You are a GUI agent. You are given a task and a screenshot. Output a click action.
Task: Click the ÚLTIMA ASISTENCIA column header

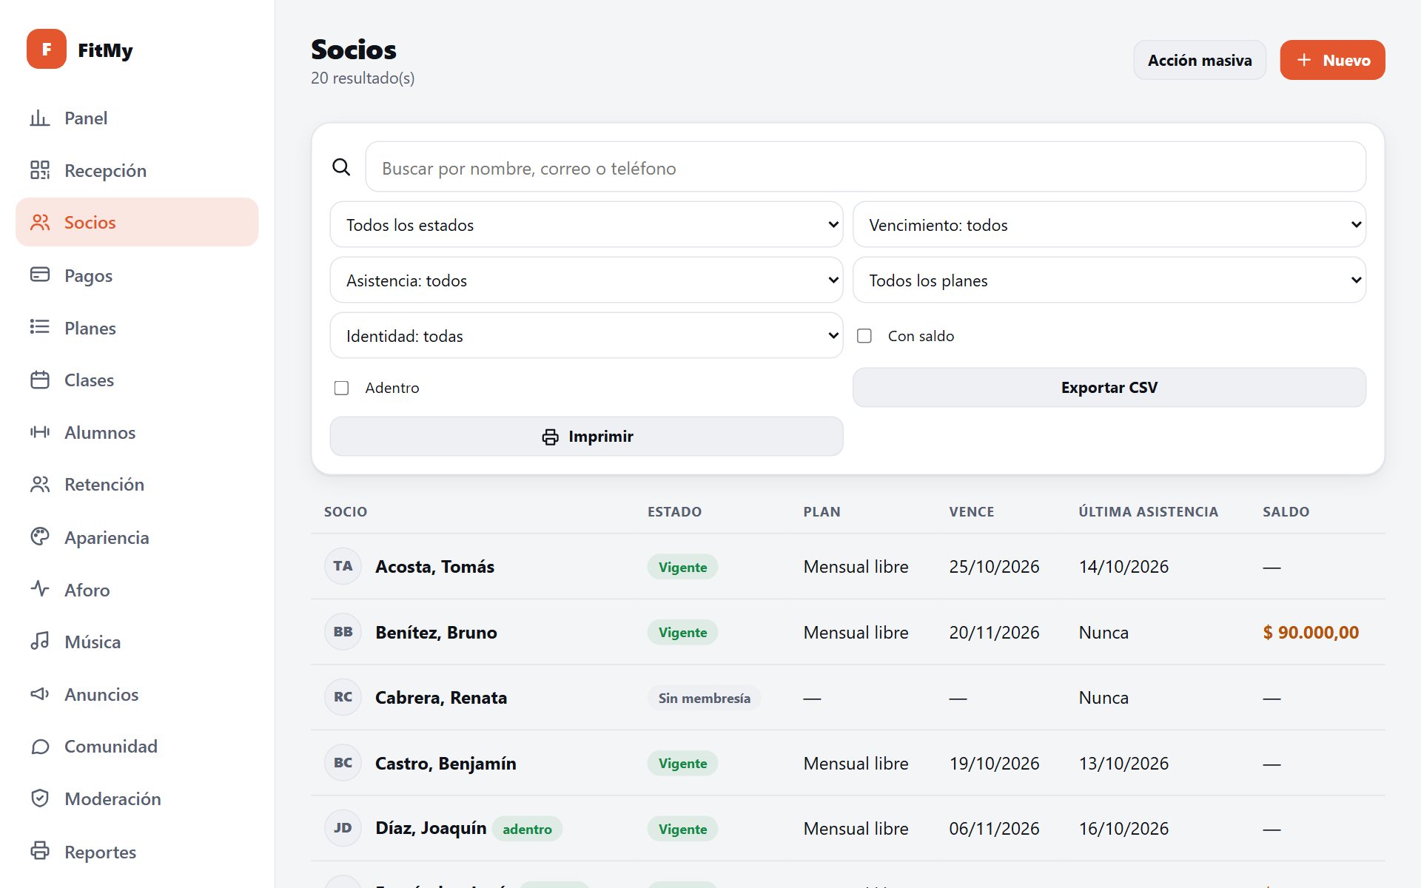point(1148,511)
